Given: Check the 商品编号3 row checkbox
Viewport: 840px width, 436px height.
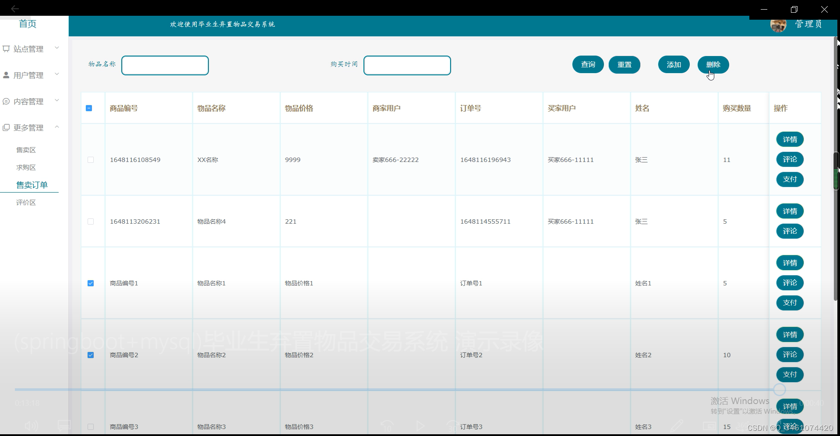Looking at the screenshot, I should tap(91, 427).
